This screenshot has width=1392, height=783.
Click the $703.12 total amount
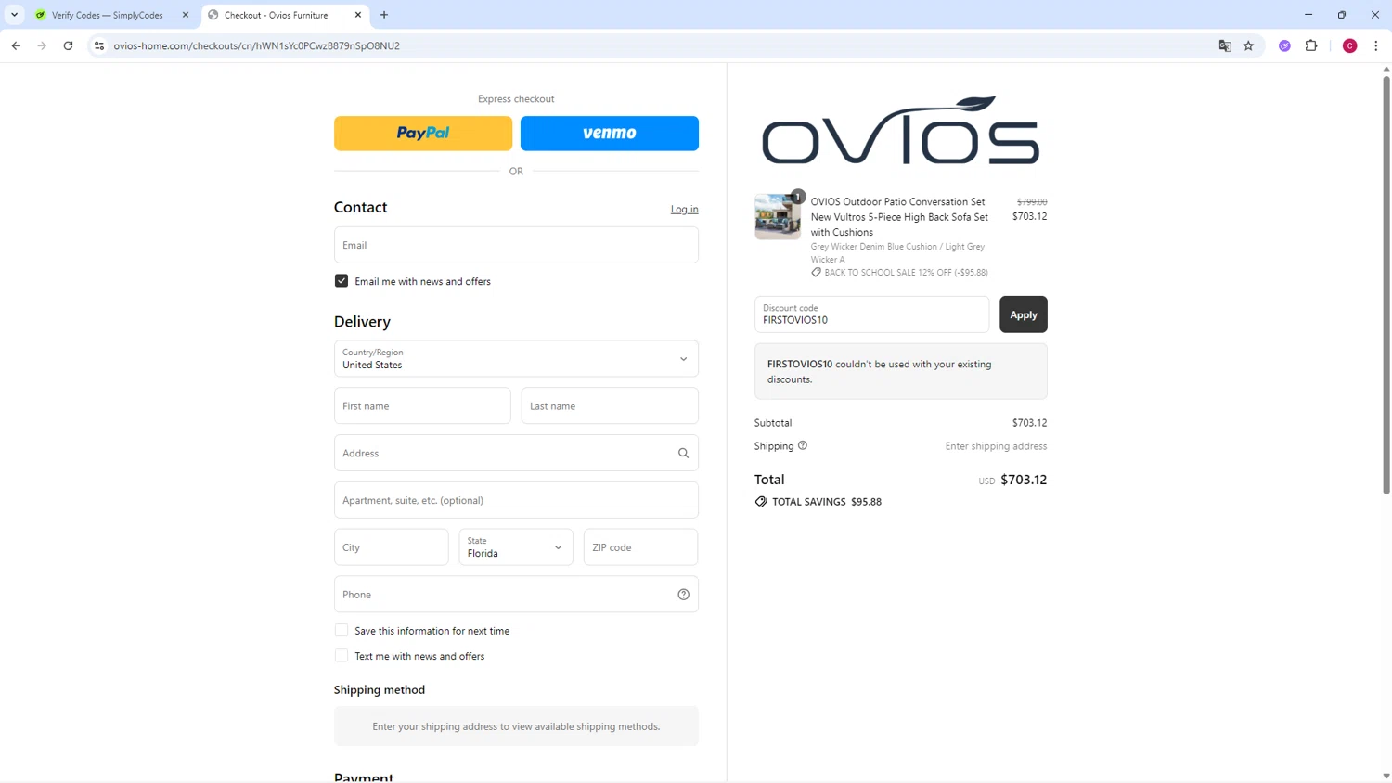pos(1024,480)
